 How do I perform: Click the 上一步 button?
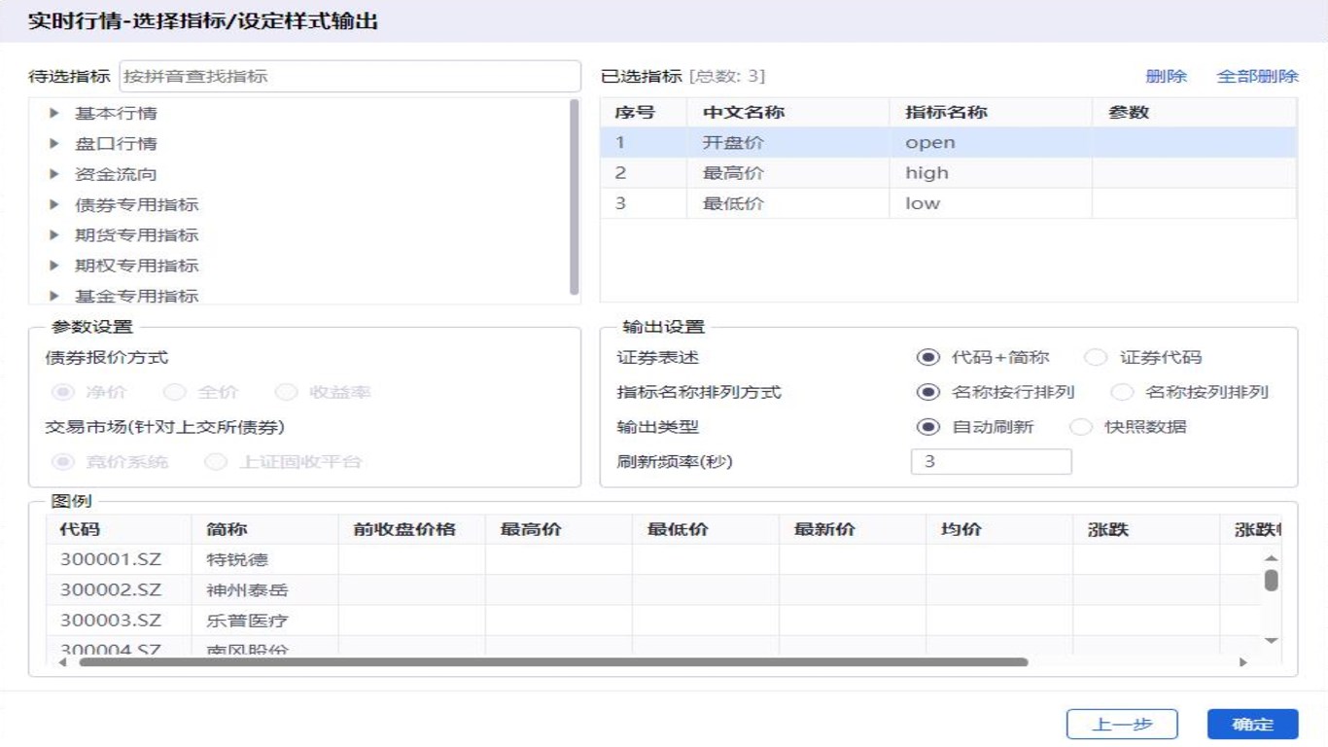pyautogui.click(x=1122, y=724)
